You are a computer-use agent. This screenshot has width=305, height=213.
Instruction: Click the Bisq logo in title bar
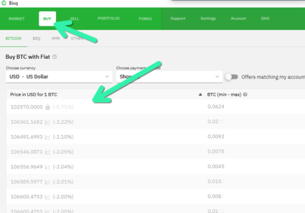point(4,3)
